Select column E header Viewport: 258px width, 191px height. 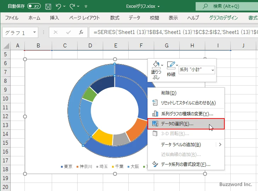tap(116, 46)
